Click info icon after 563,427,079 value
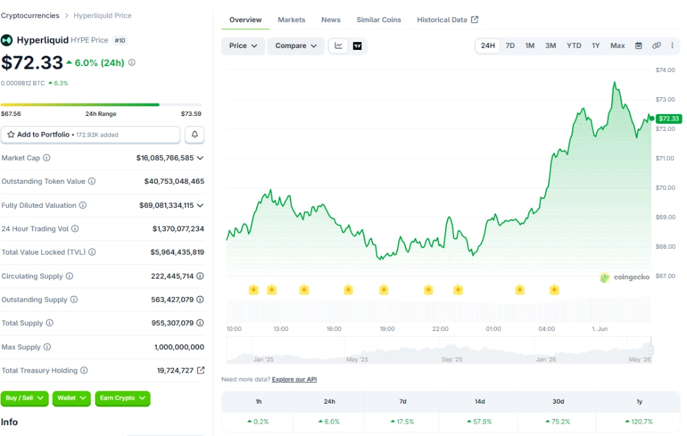 200,299
